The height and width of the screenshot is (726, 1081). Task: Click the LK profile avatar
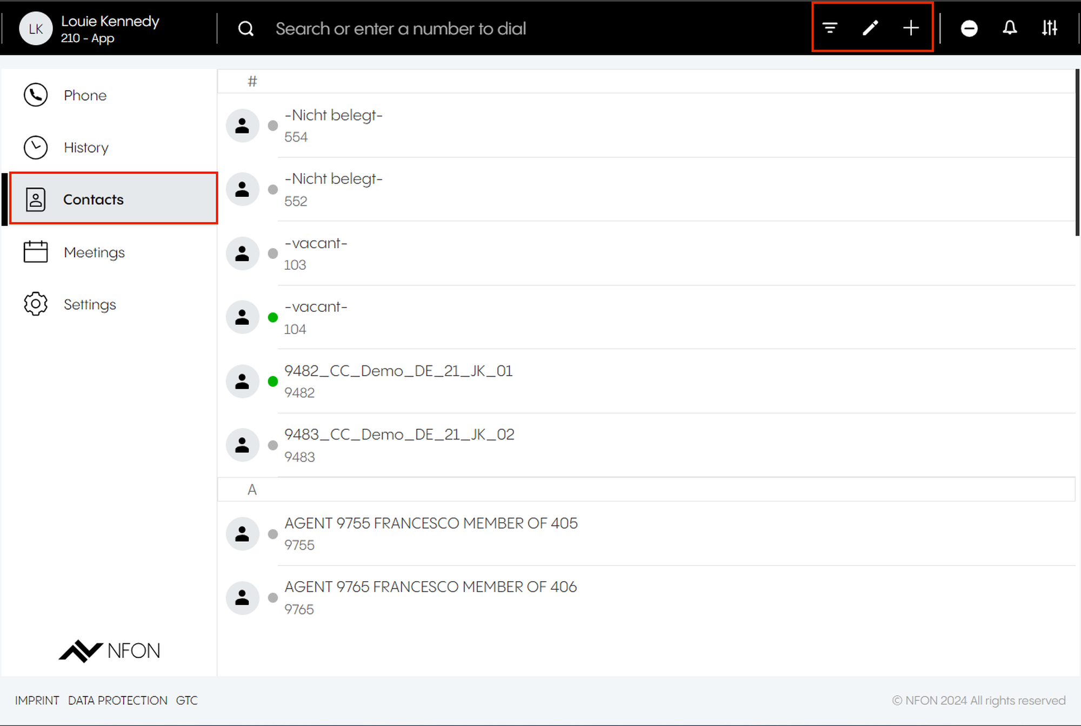36,29
